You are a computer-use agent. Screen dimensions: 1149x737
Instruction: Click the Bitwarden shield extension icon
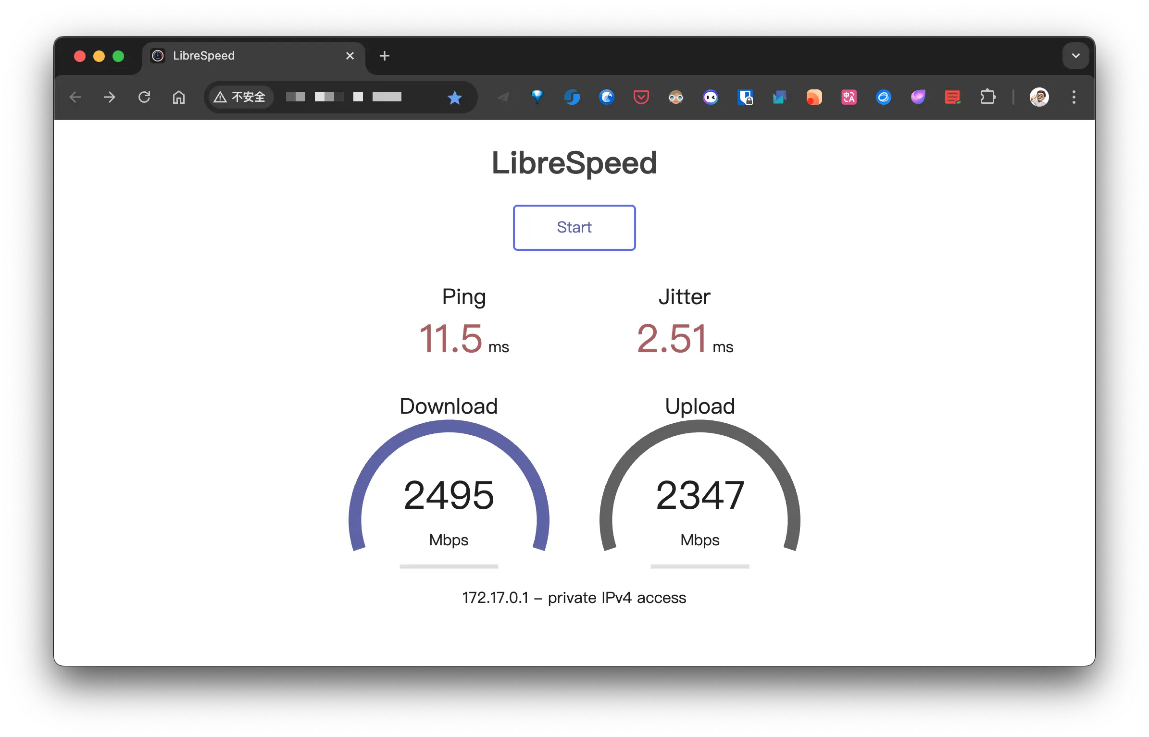[745, 98]
